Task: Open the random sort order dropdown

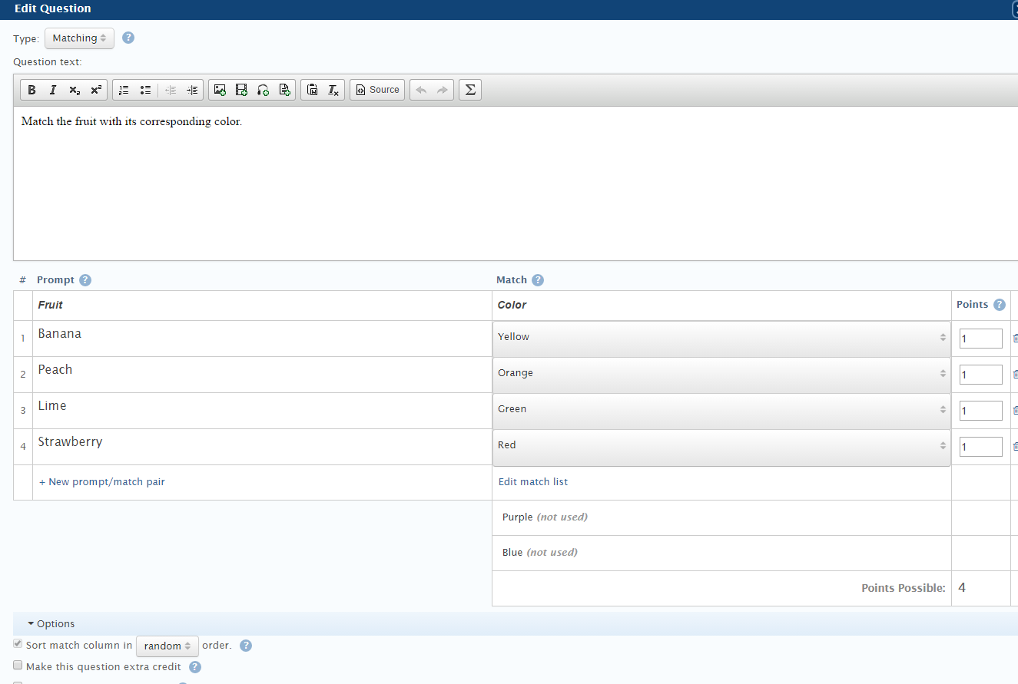Action: pos(167,646)
